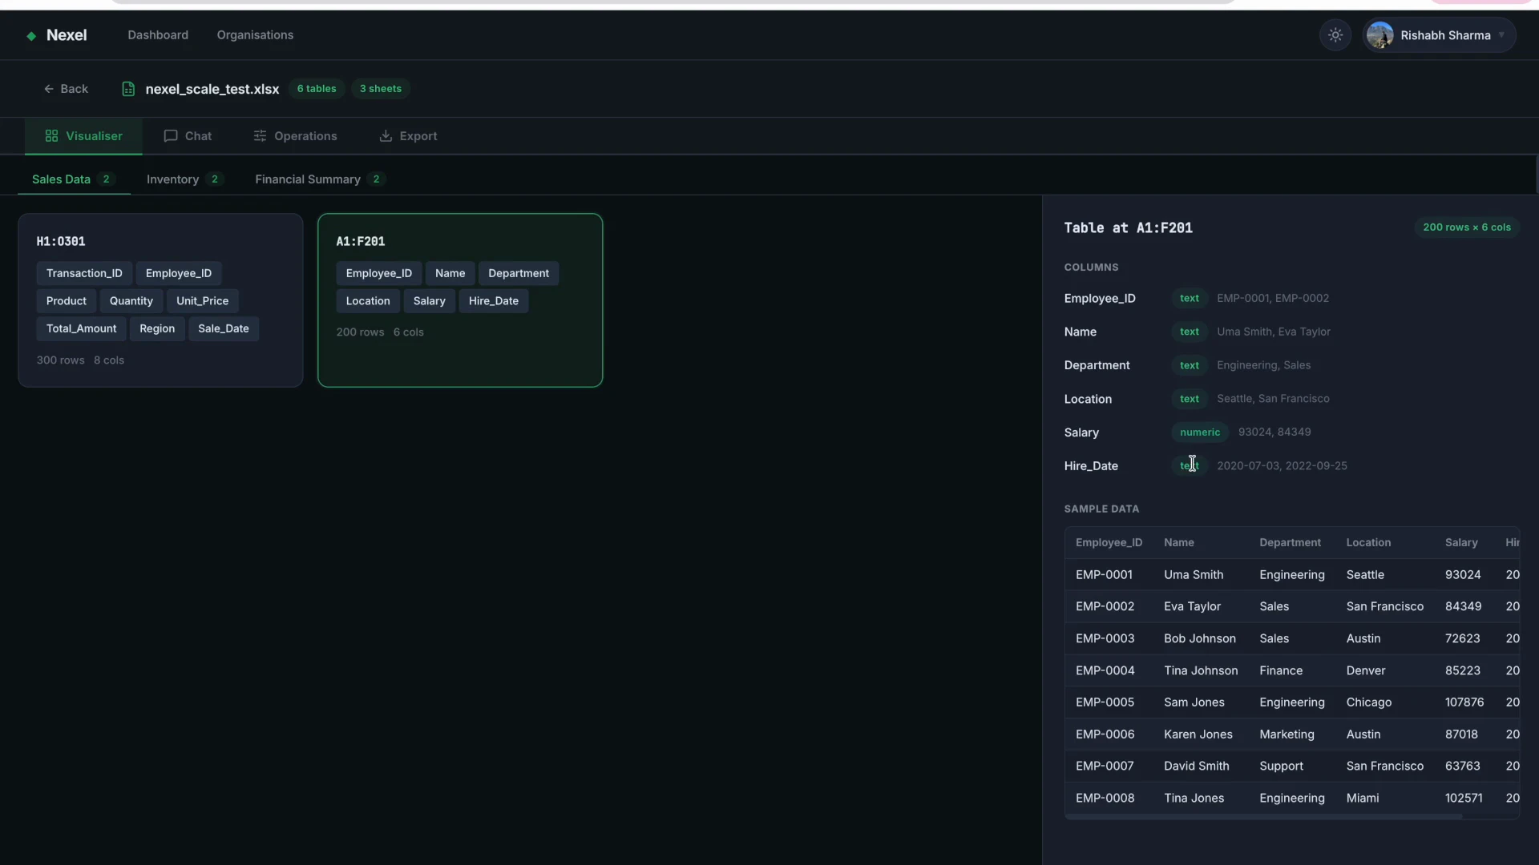1539x865 pixels.
Task: Click the 6 tables badge
Action: click(317, 89)
